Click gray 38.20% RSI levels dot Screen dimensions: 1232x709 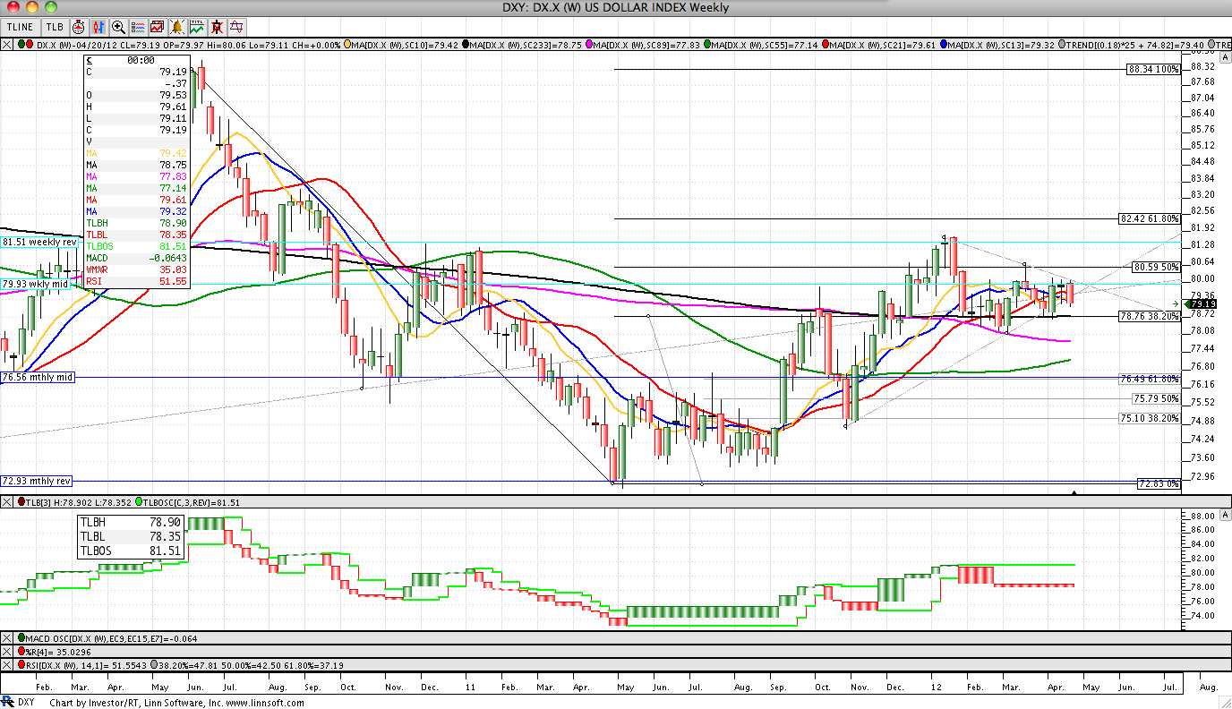(x=156, y=665)
